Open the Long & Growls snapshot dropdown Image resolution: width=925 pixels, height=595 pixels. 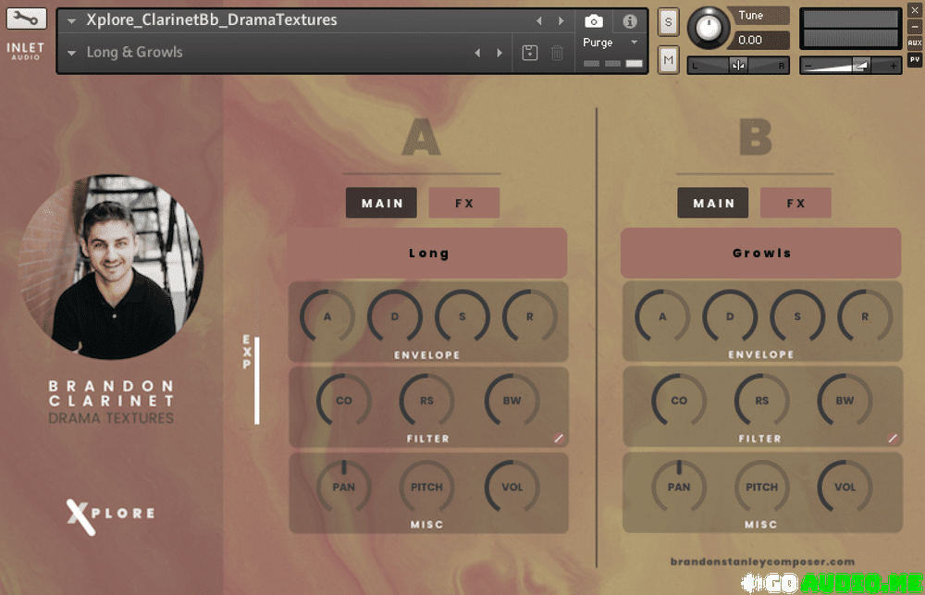(72, 53)
